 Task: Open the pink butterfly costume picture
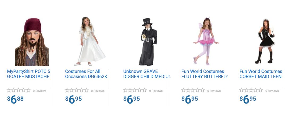206,42
